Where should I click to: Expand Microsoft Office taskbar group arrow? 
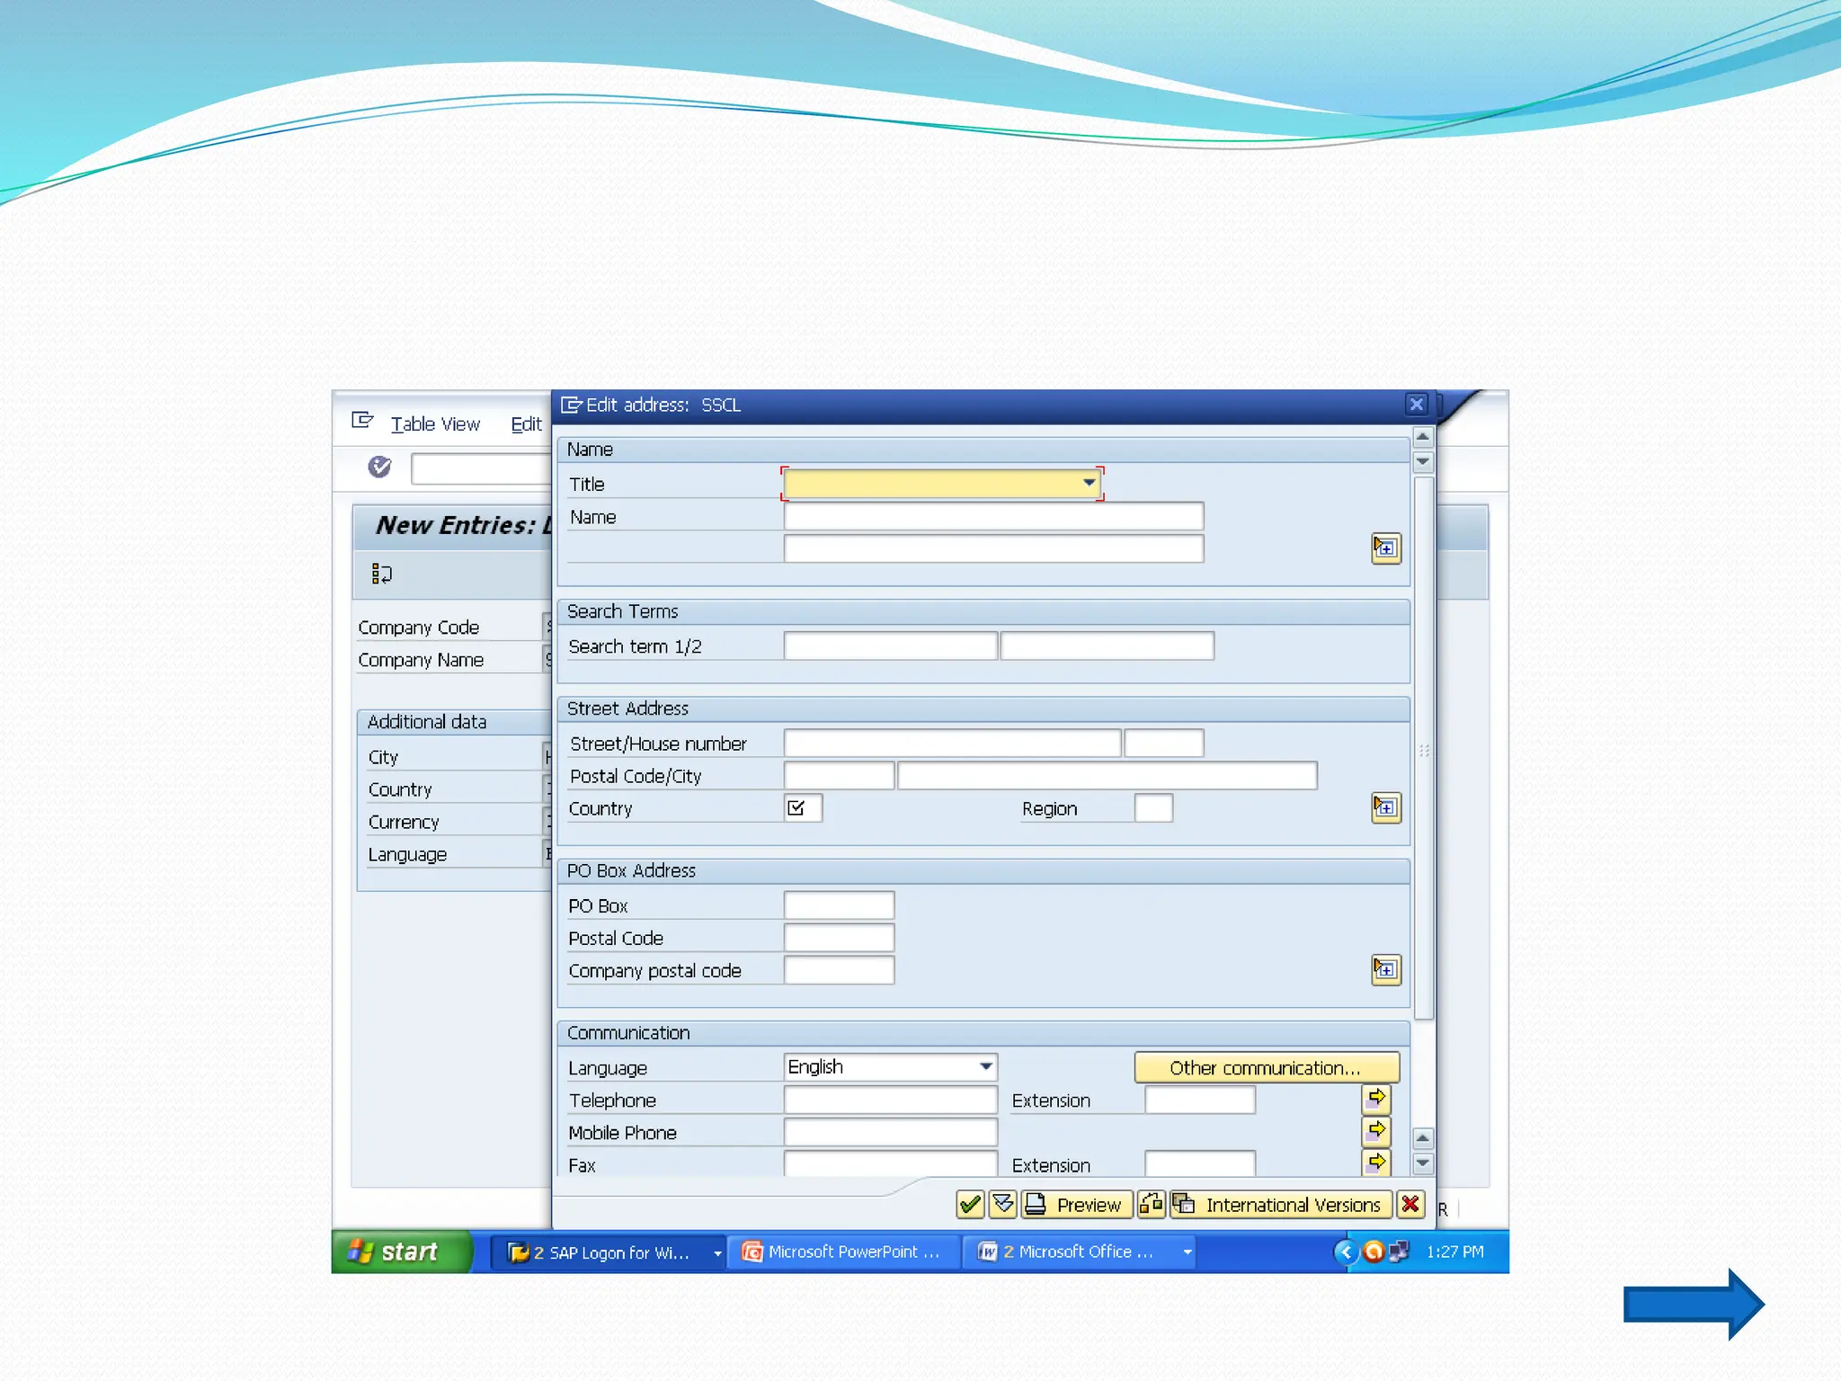(x=1187, y=1252)
